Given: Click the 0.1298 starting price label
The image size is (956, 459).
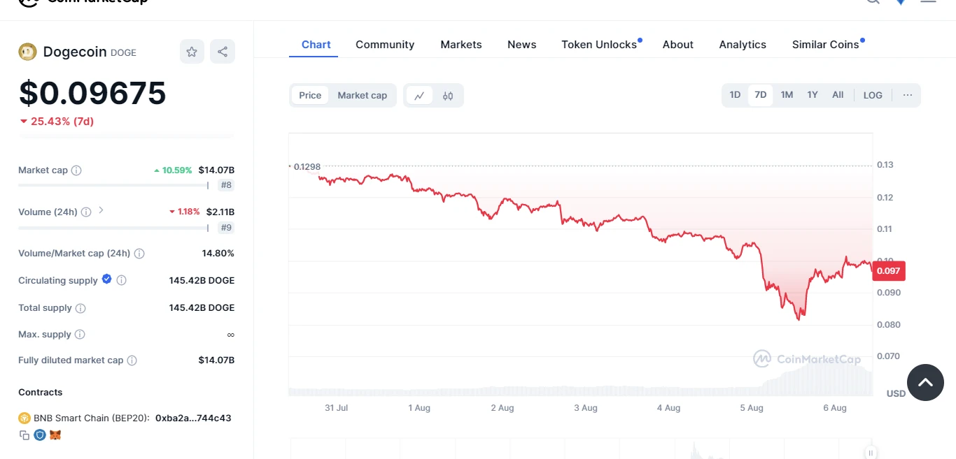Looking at the screenshot, I should click(307, 167).
